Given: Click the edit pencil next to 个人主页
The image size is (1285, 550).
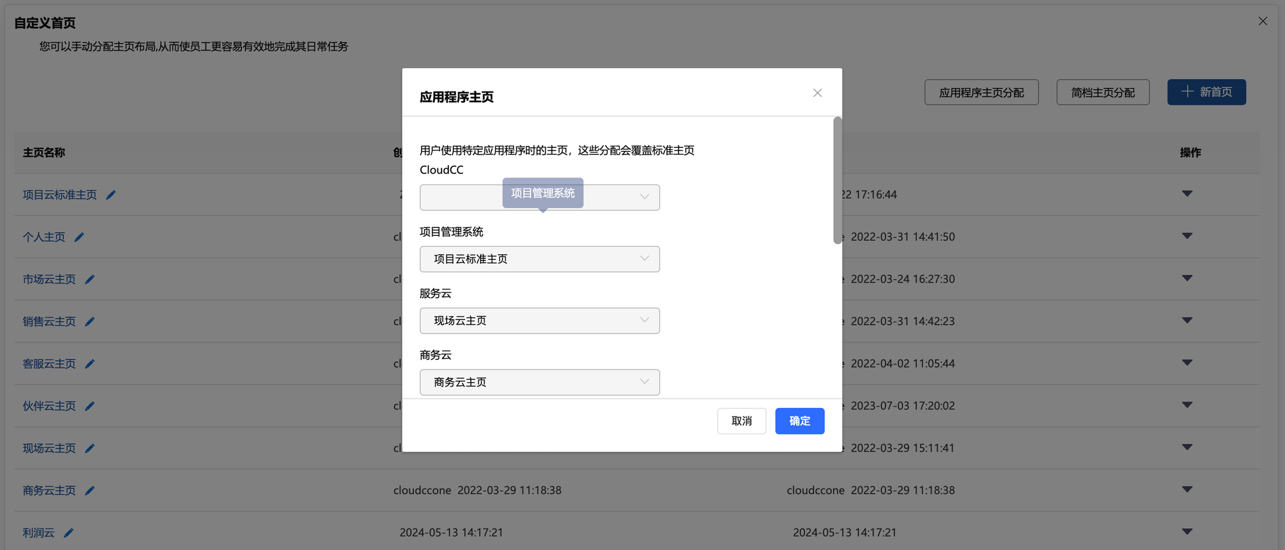Looking at the screenshot, I should click(79, 237).
